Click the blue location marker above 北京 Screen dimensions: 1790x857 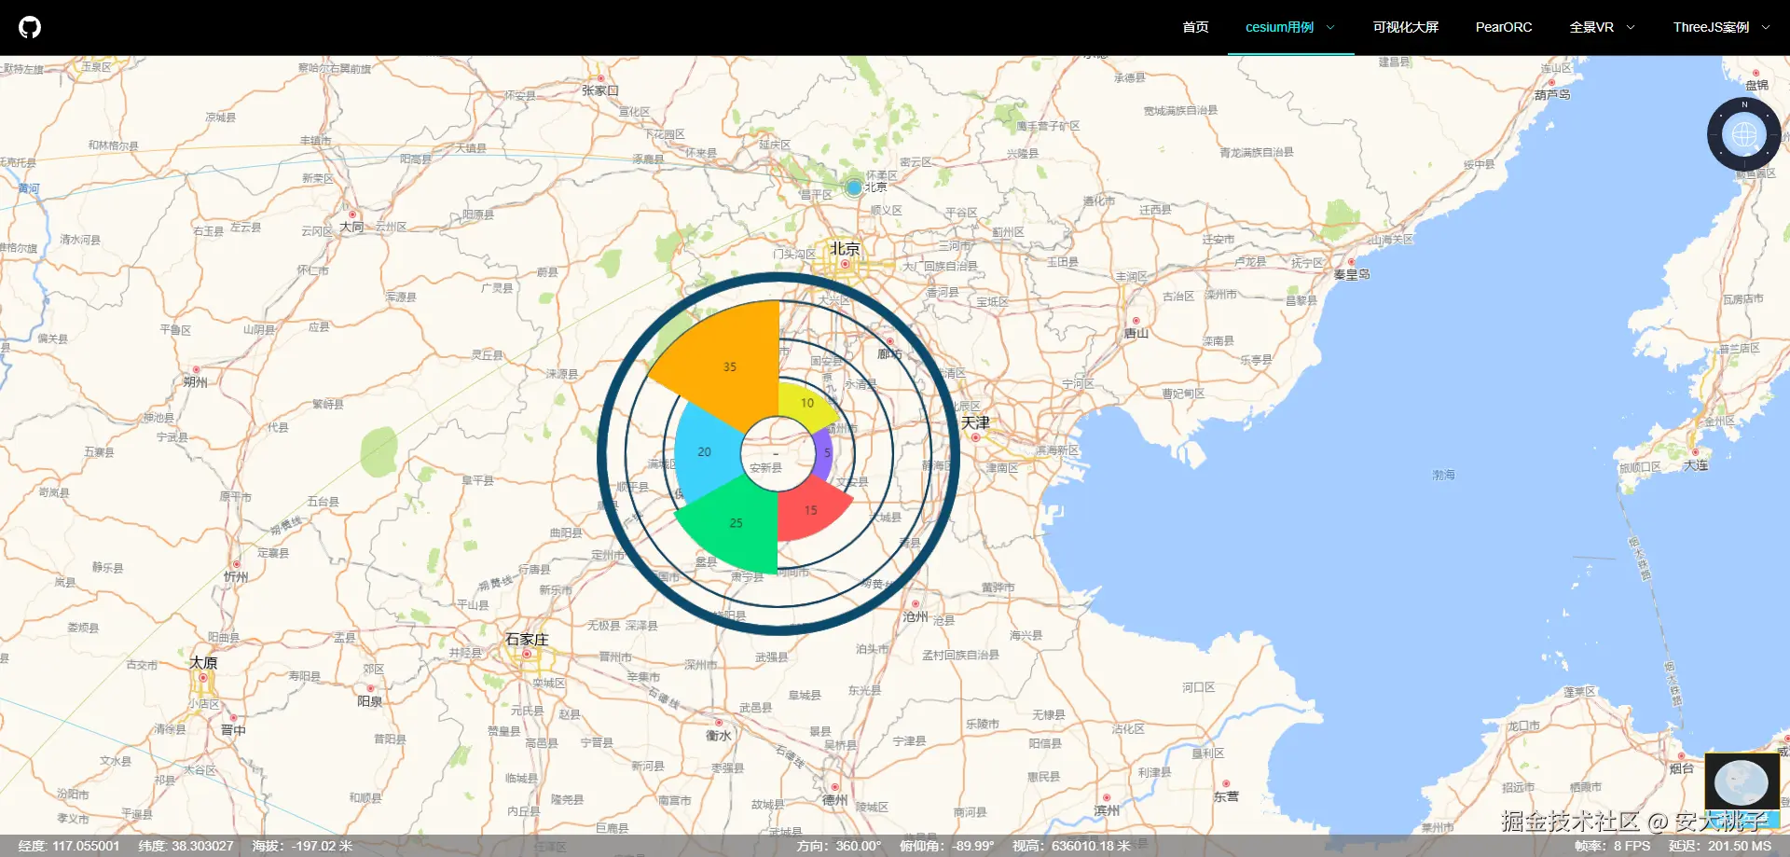(x=853, y=187)
